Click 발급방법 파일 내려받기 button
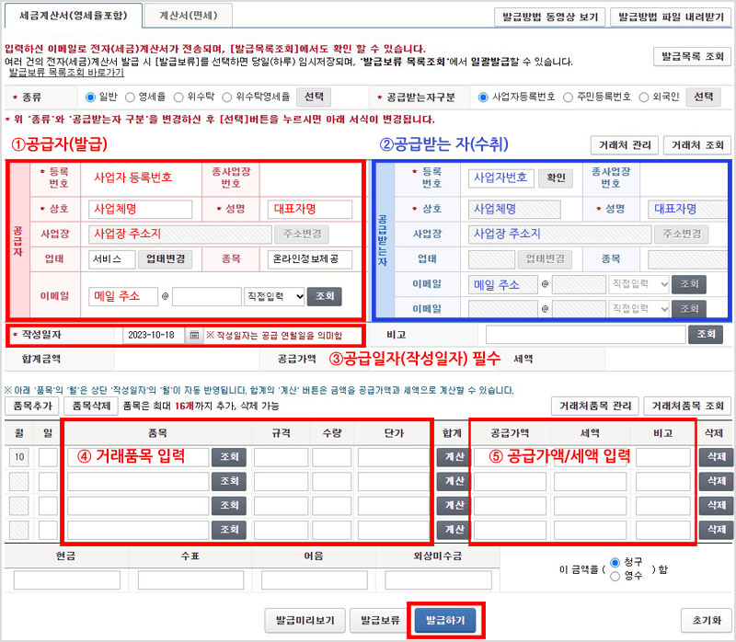 [x=671, y=17]
